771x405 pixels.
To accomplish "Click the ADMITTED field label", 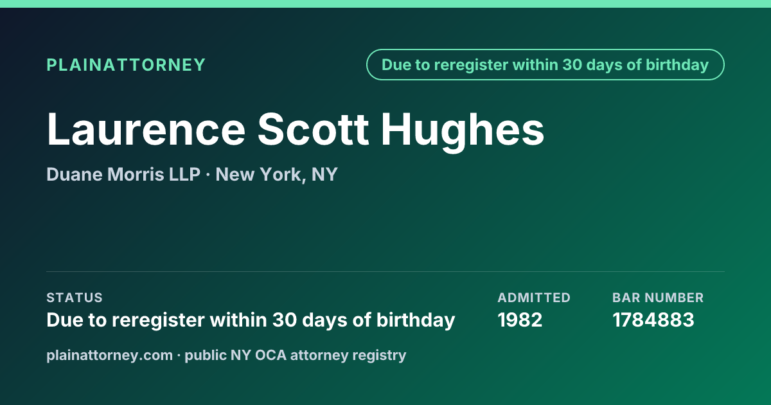I will (534, 298).
